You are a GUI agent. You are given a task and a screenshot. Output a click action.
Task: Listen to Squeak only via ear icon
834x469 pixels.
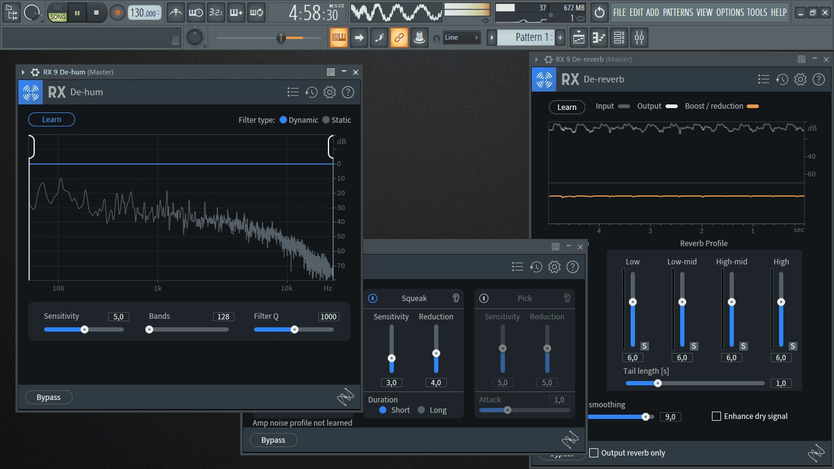[455, 298]
